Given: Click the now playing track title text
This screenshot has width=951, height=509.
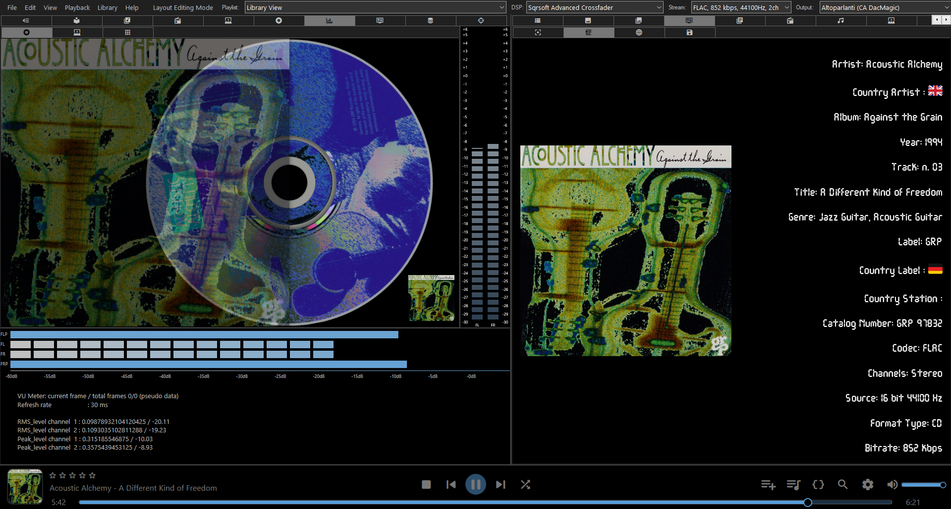Looking at the screenshot, I should 133,488.
